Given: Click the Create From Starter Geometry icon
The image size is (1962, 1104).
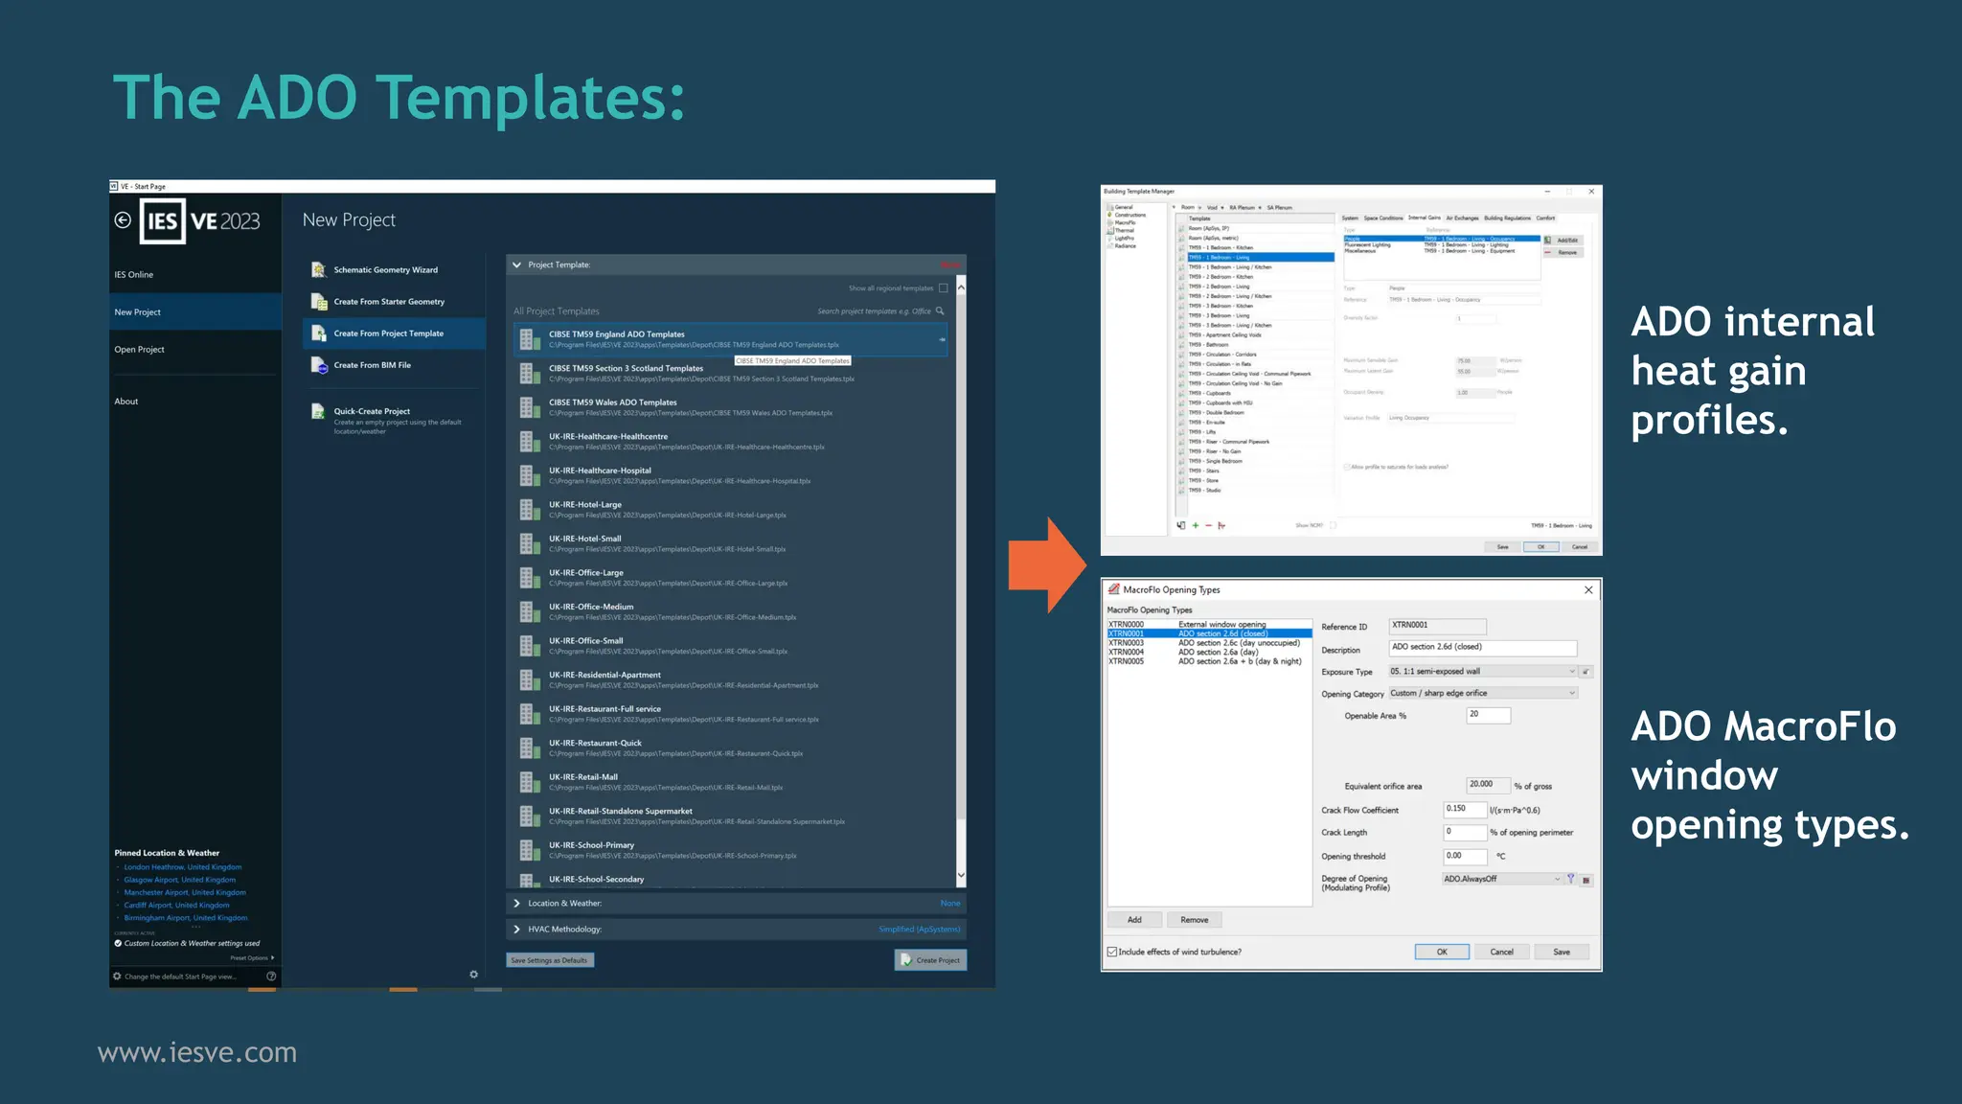Looking at the screenshot, I should point(319,302).
